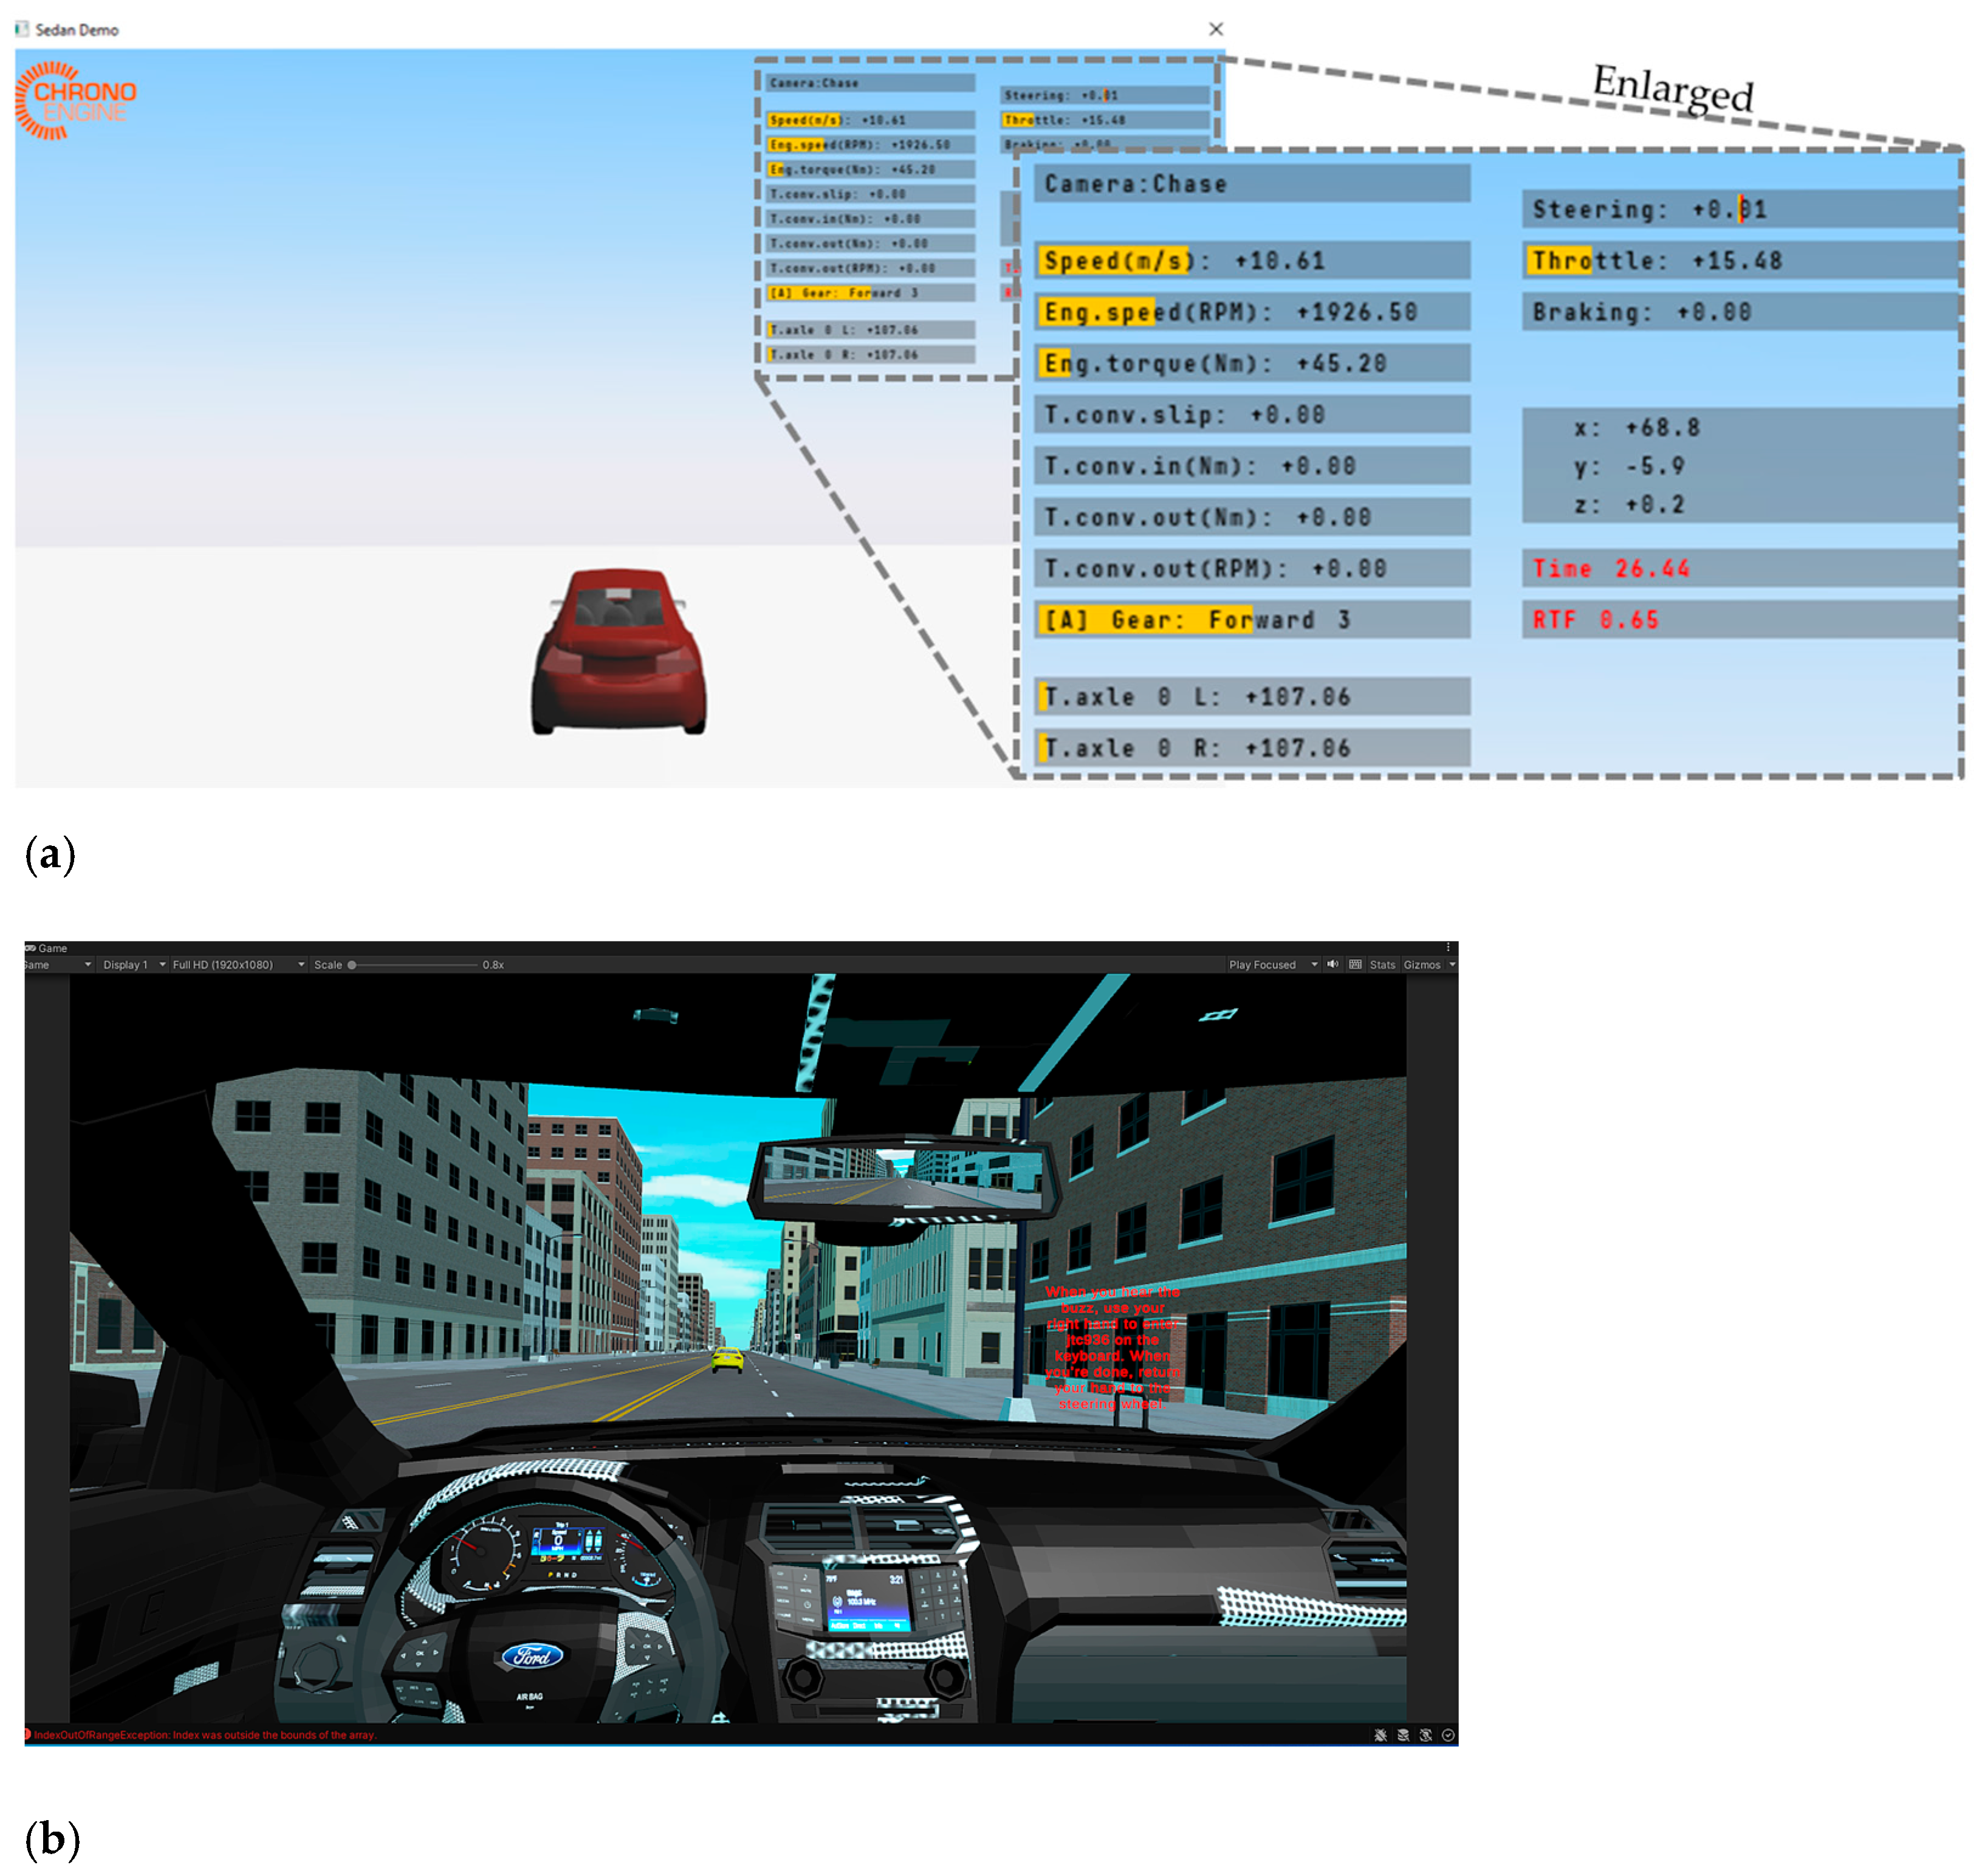This screenshot has height=1876, width=1976.
Task: Click the Chrono Engine logo
Action: click(x=76, y=100)
